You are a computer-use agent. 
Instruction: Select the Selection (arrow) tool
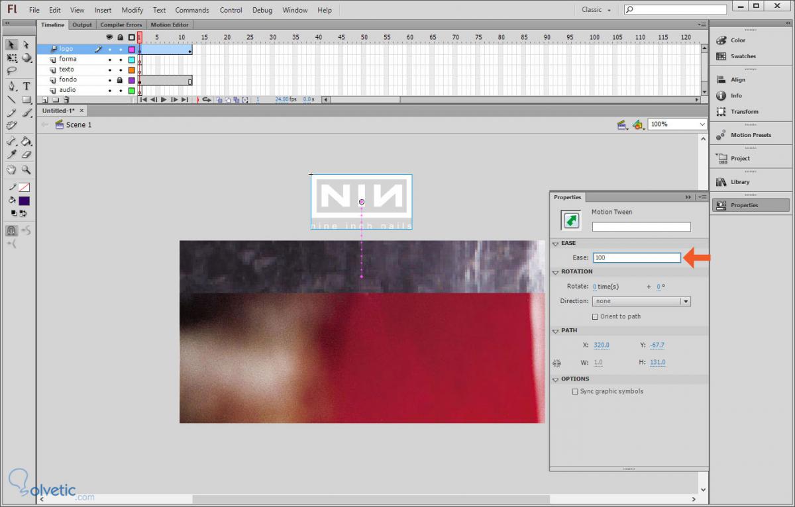pyautogui.click(x=11, y=44)
